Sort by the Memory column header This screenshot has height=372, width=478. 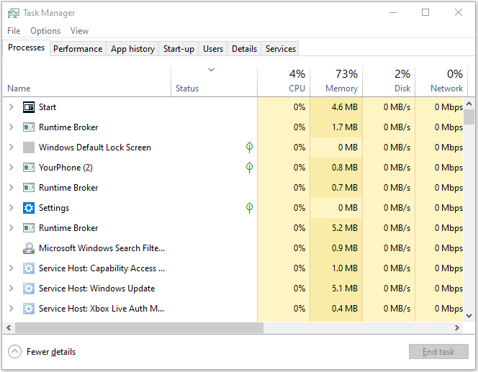pos(336,81)
